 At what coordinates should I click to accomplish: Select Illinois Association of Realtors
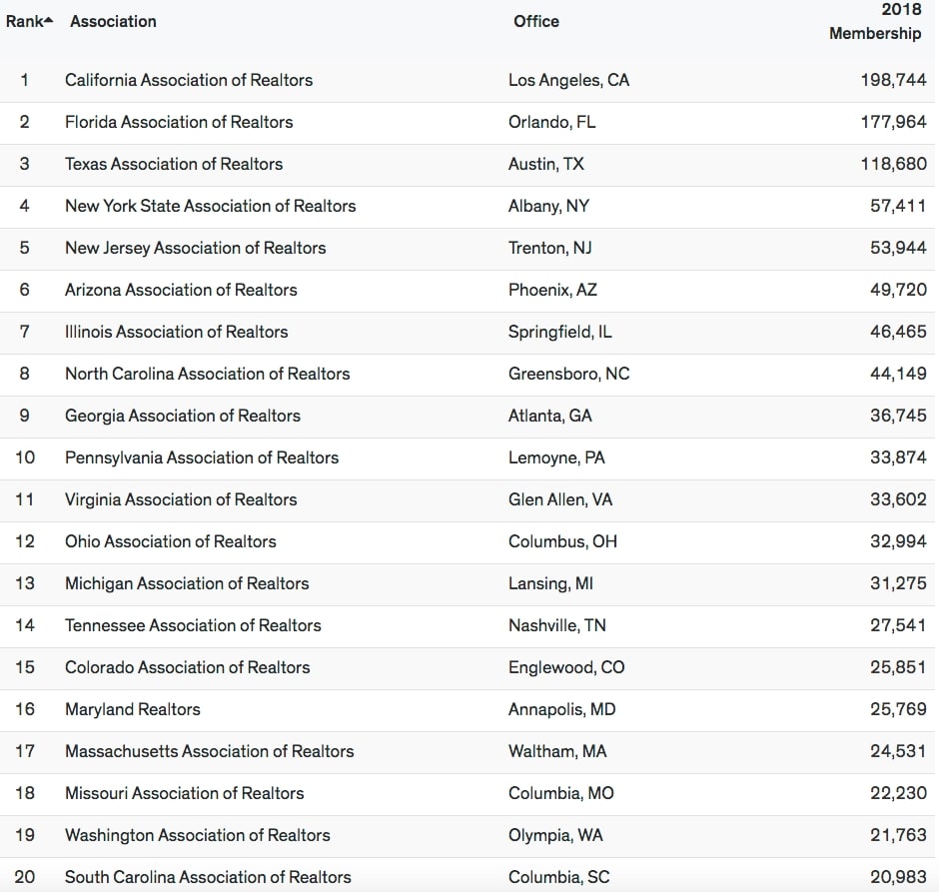176,332
